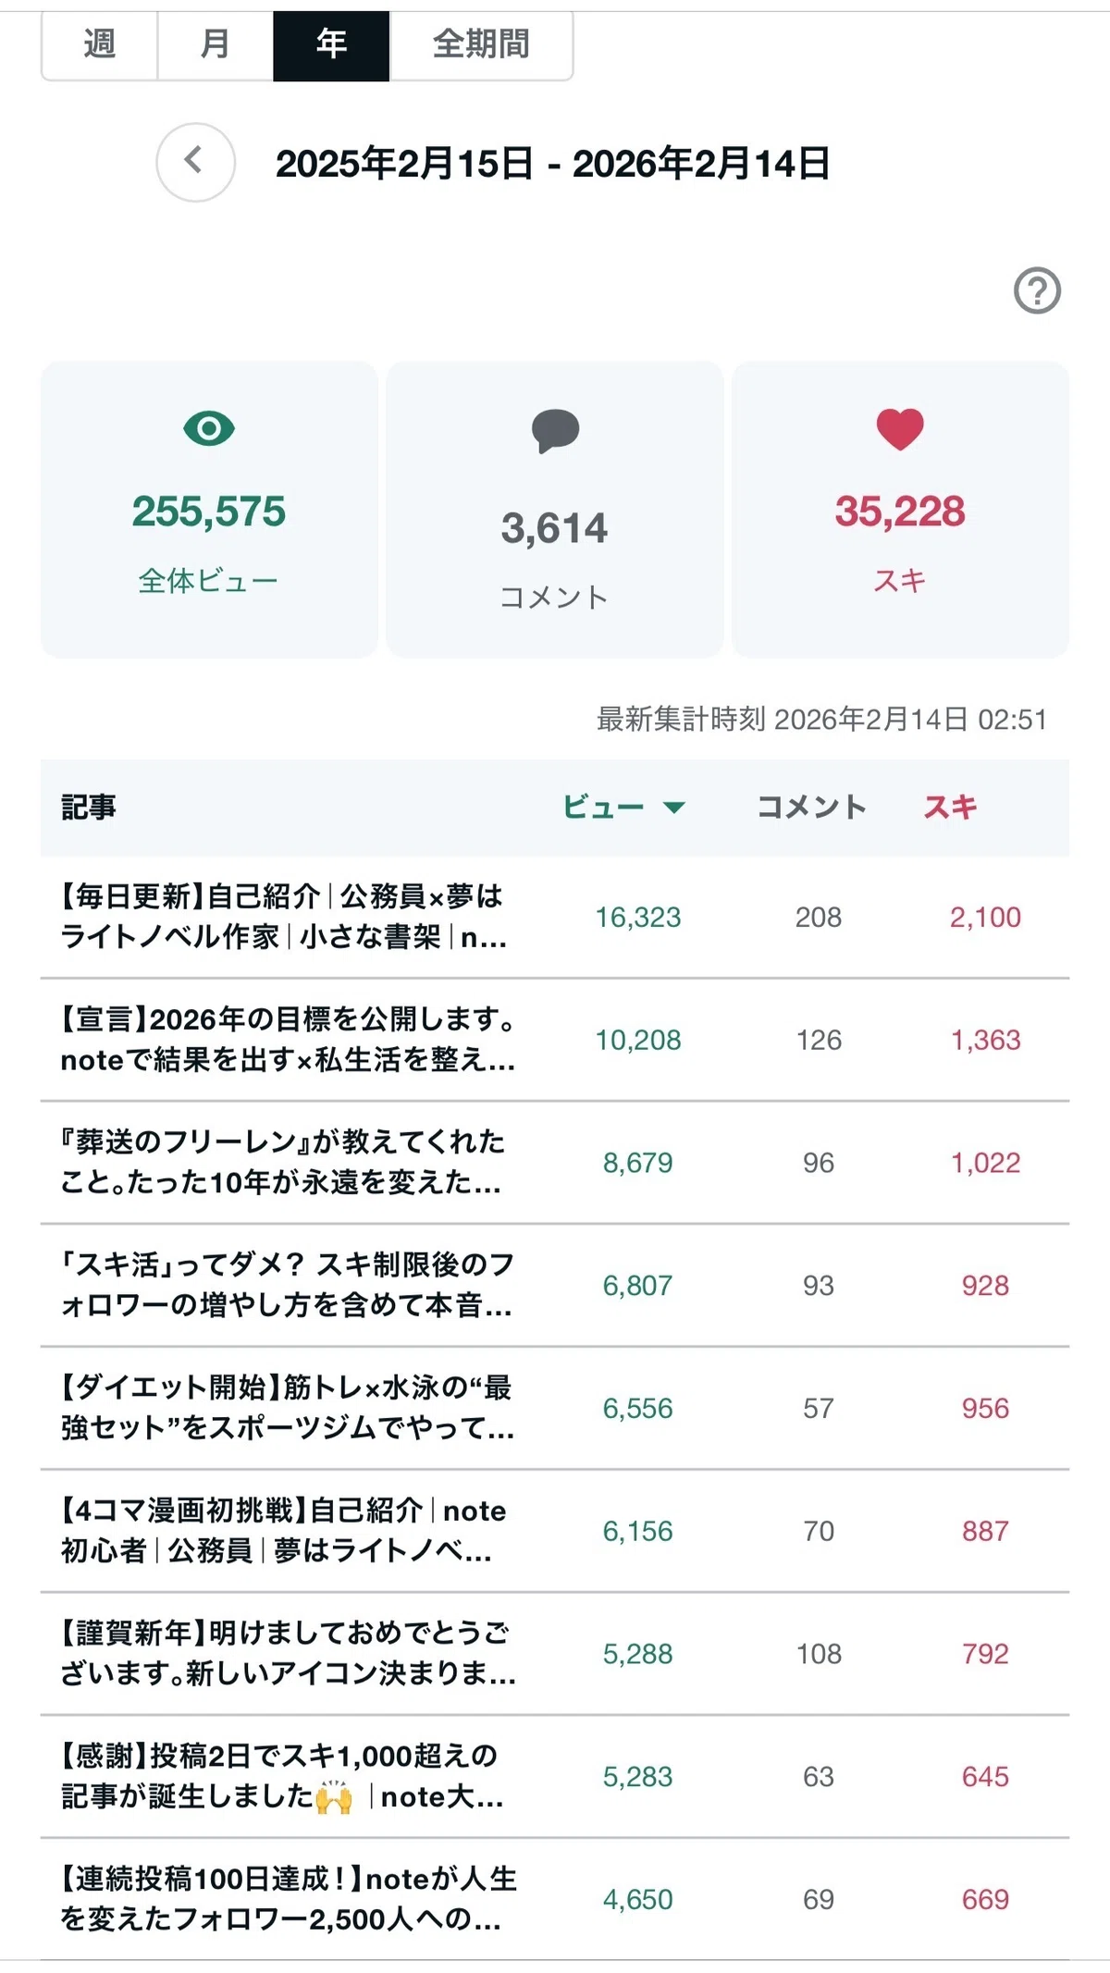
Task: Click the red heart スキ icon
Action: [900, 429]
